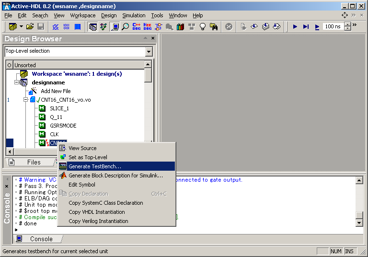Open dropdown arrow next to New Workspace icon
Image resolution: width=368 pixels, height=257 pixels.
click(x=21, y=26)
